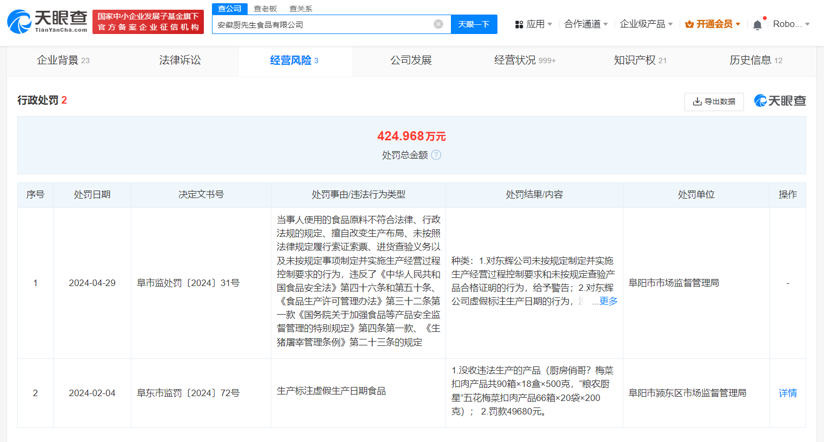Click the 开通会员 crown icon
The height and width of the screenshot is (442, 824).
tap(689, 24)
